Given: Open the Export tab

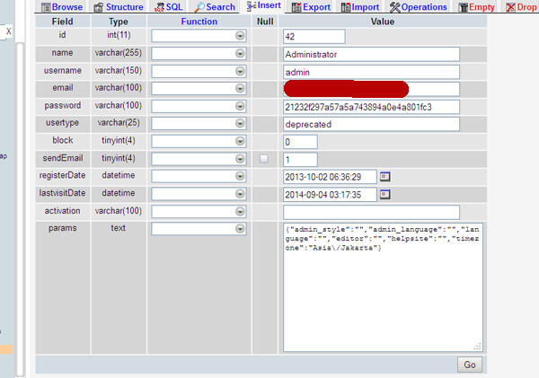Looking at the screenshot, I should coord(311,7).
